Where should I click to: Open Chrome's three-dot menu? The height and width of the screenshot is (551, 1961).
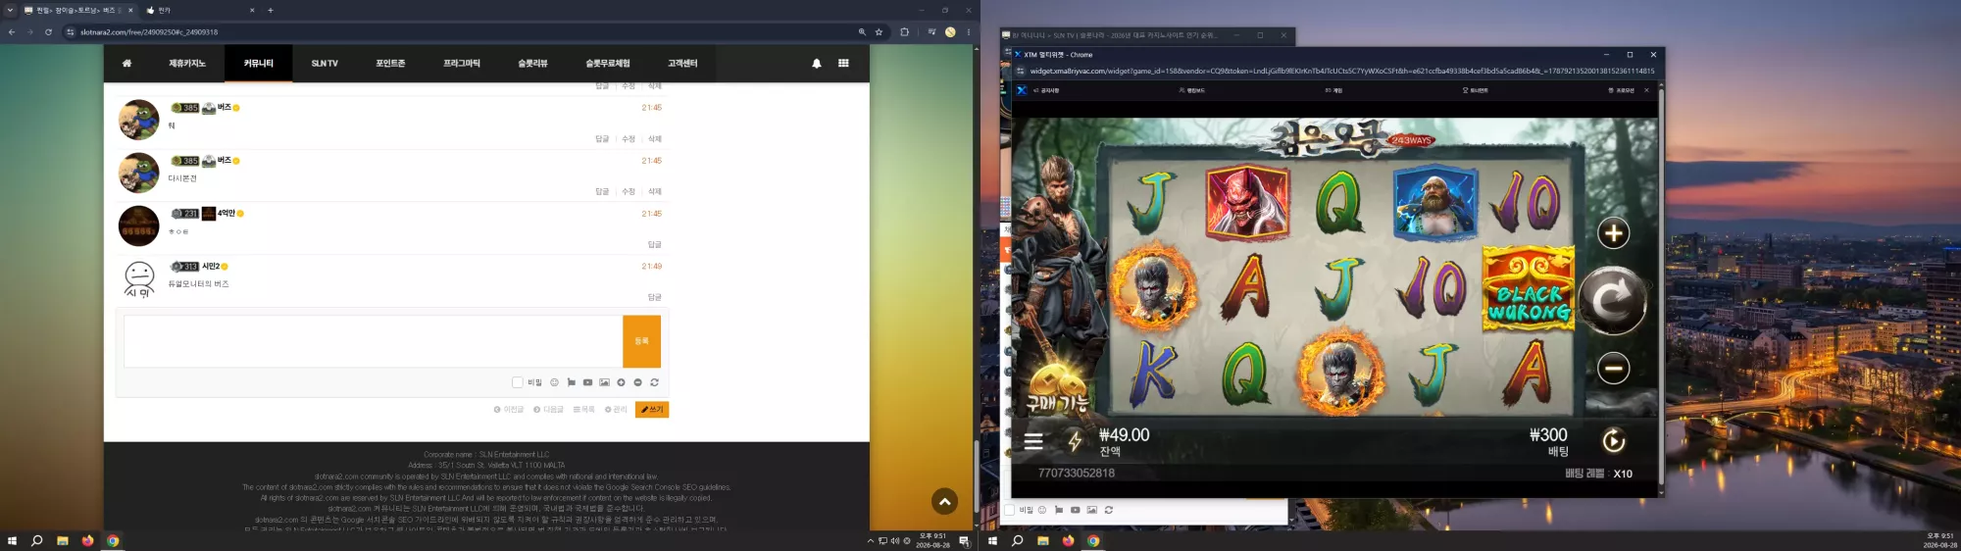click(969, 32)
